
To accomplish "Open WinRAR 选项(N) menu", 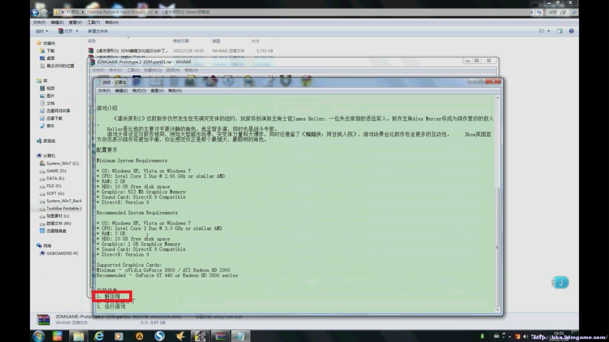I will pos(173,70).
